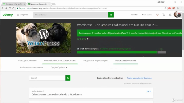Click the red YouTube extension icon
This screenshot has width=184, height=103.
click(170, 8)
